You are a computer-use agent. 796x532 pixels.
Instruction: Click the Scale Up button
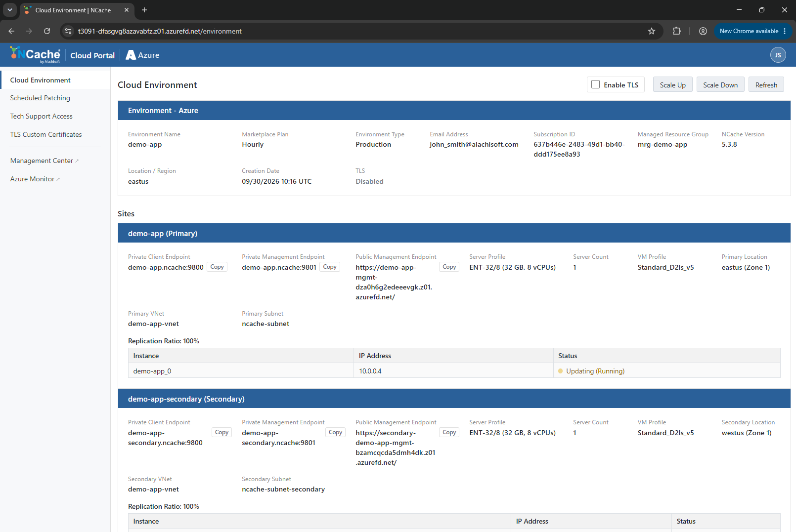[672, 85]
